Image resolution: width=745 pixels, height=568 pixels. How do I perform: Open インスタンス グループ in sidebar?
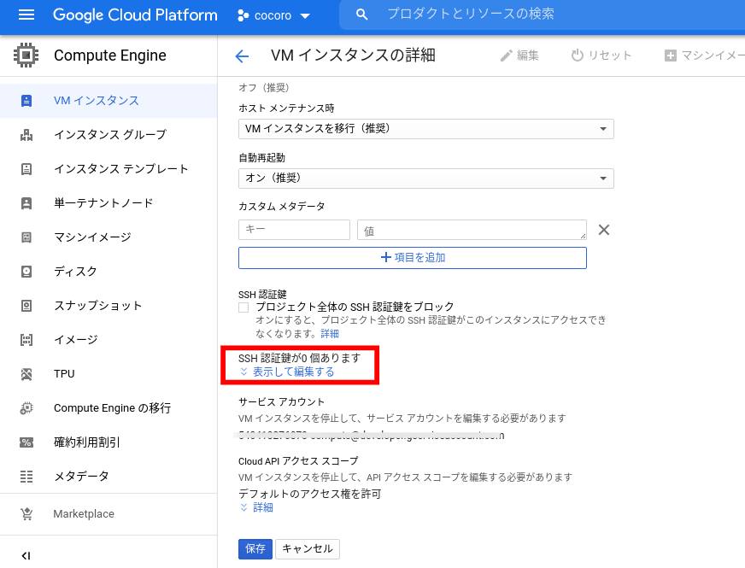click(x=109, y=135)
